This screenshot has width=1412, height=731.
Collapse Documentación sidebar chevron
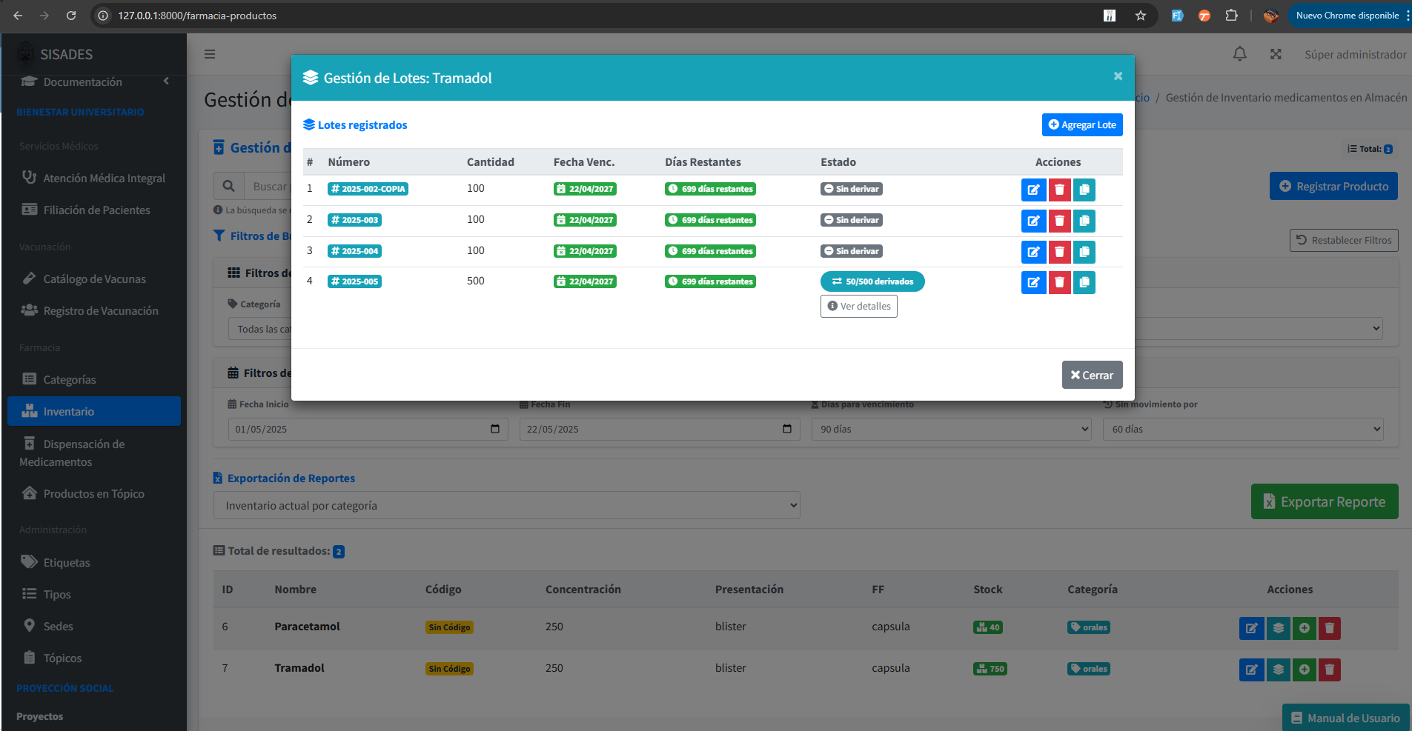coord(166,81)
